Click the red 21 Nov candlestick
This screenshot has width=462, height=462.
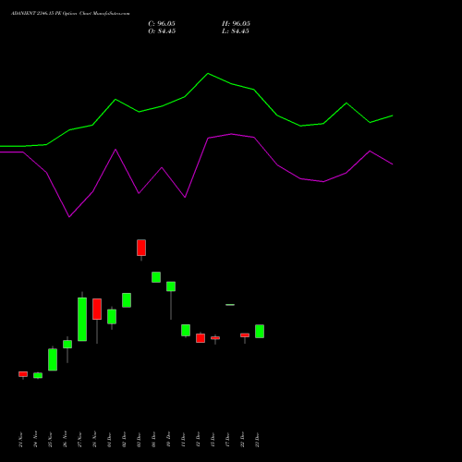point(23,374)
